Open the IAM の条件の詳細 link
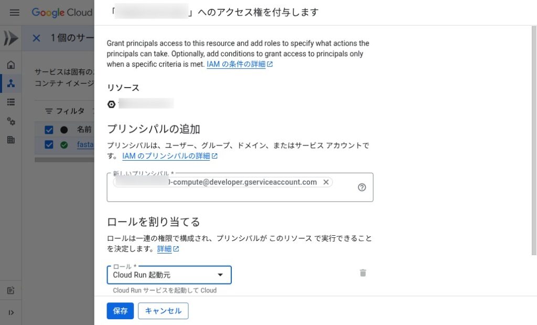This screenshot has height=325, width=537. pyautogui.click(x=240, y=65)
